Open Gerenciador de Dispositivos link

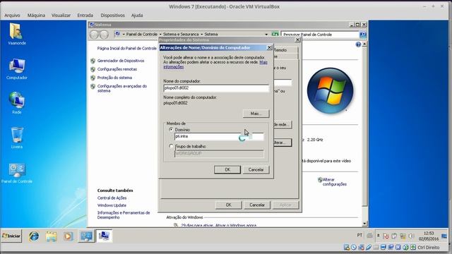pos(121,61)
